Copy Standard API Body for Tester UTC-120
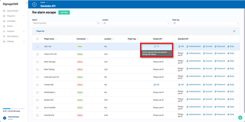Image resolution: width=245 pixels, height=122 pixels. pos(230,53)
